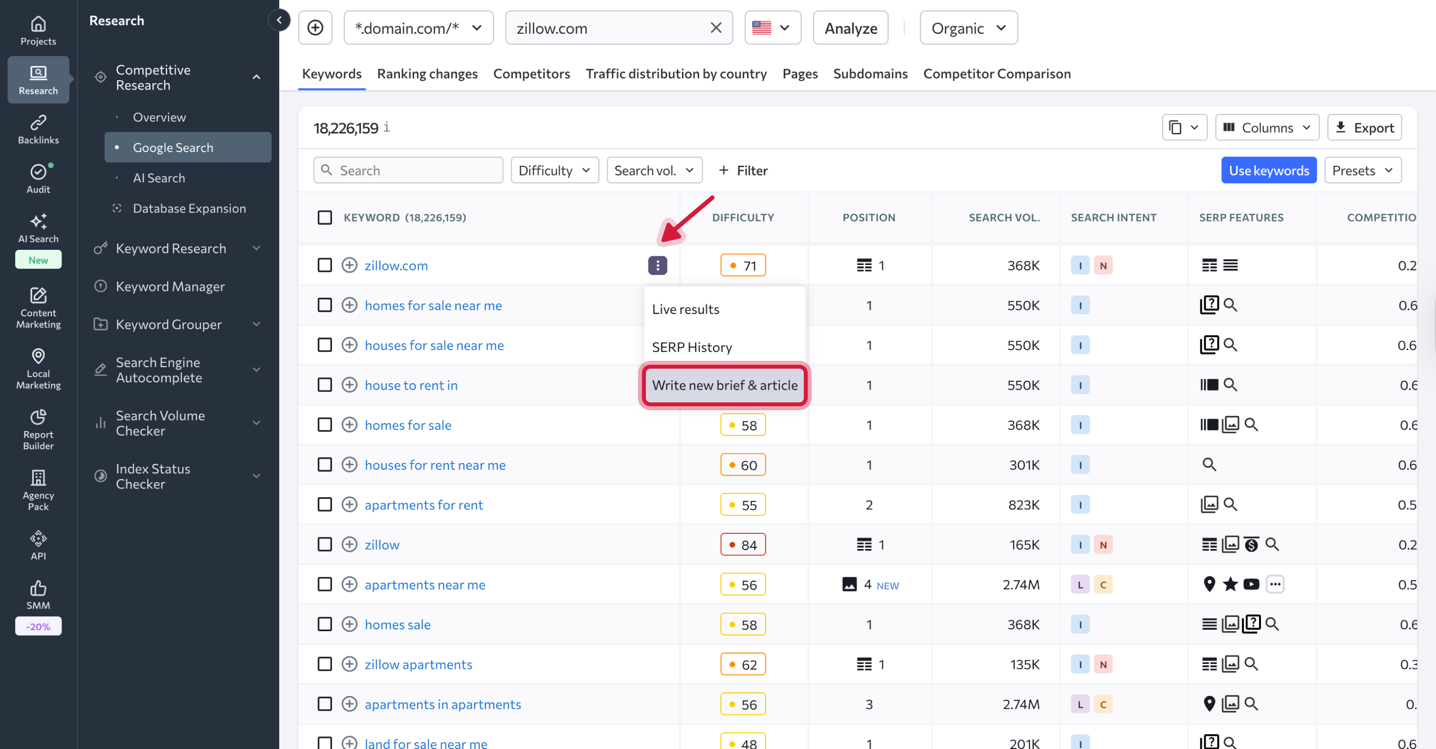This screenshot has width=1436, height=749.
Task: Check the 'homes for sale near me' row
Action: pyautogui.click(x=325, y=305)
